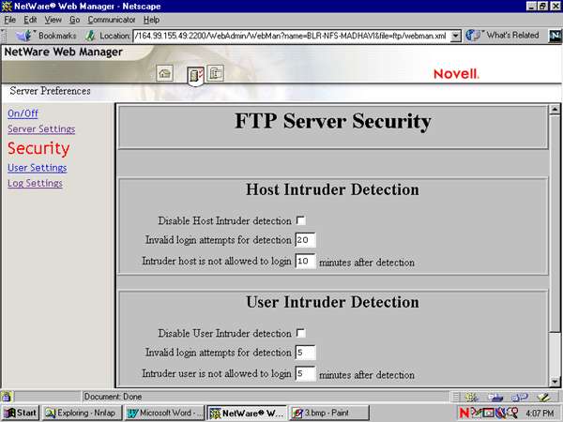Open the Location URL history dropdown
Screen dimensions: 563x422
coord(456,36)
